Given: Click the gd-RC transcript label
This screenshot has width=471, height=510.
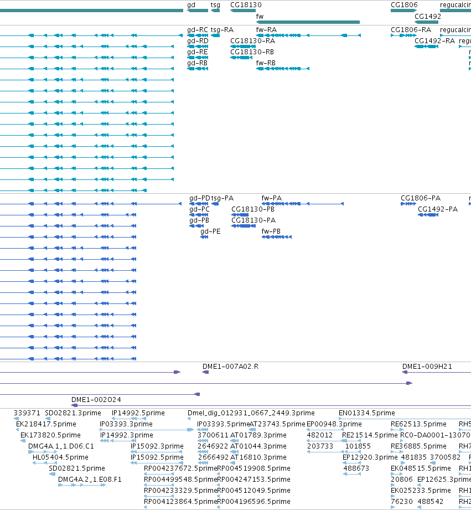Looking at the screenshot, I should 197,30.
